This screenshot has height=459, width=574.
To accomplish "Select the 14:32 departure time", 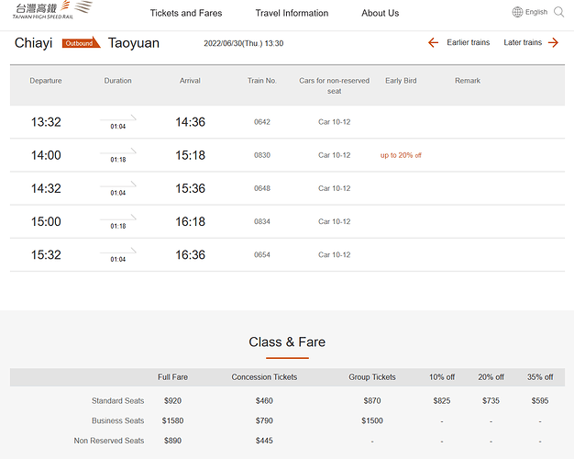I will [x=46, y=188].
